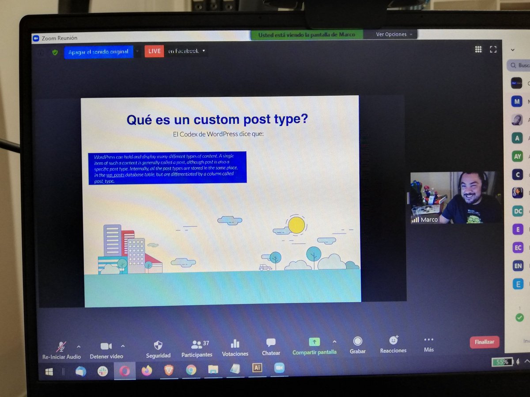Open the Votaciones polls icon
The image size is (530, 397).
click(235, 344)
